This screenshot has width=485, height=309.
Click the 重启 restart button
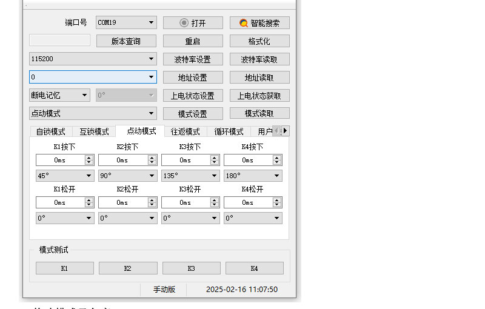[x=193, y=41]
